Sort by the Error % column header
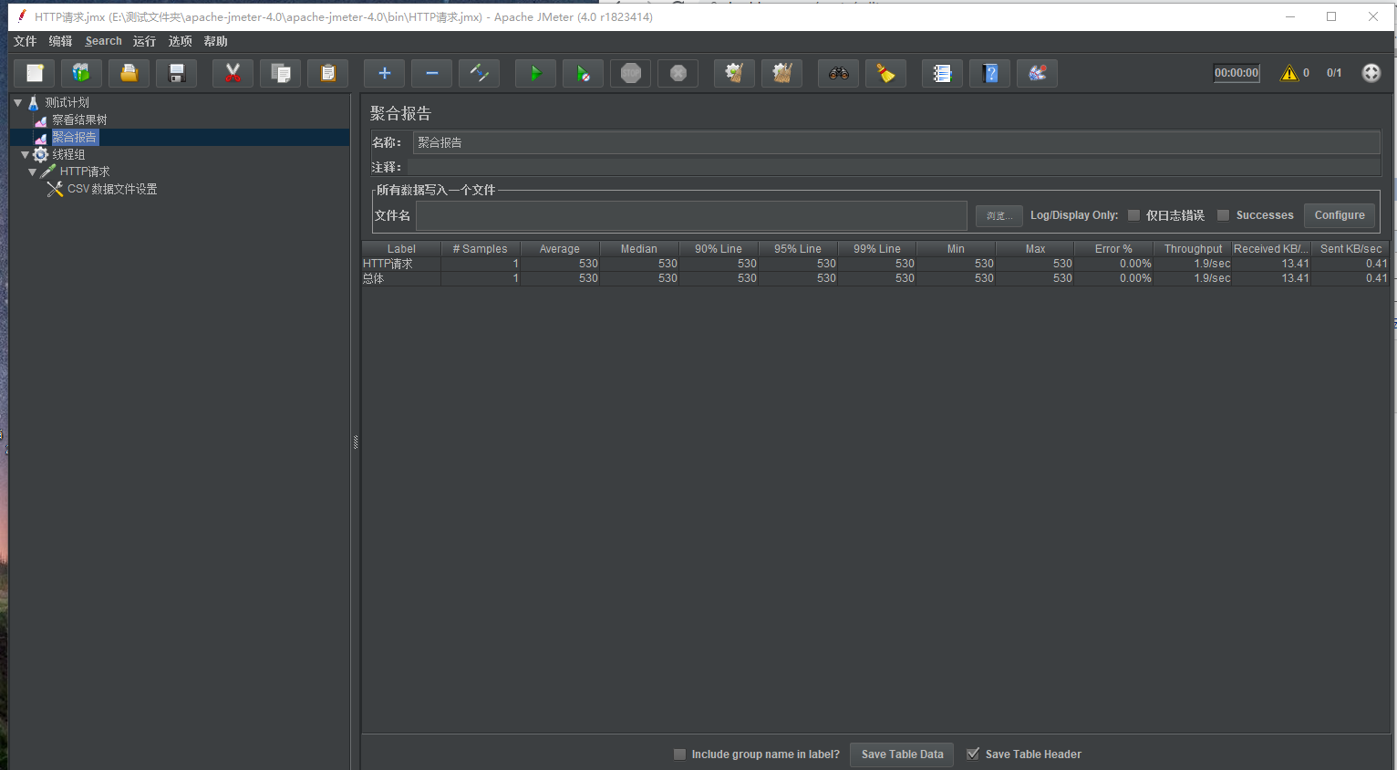 1113,248
